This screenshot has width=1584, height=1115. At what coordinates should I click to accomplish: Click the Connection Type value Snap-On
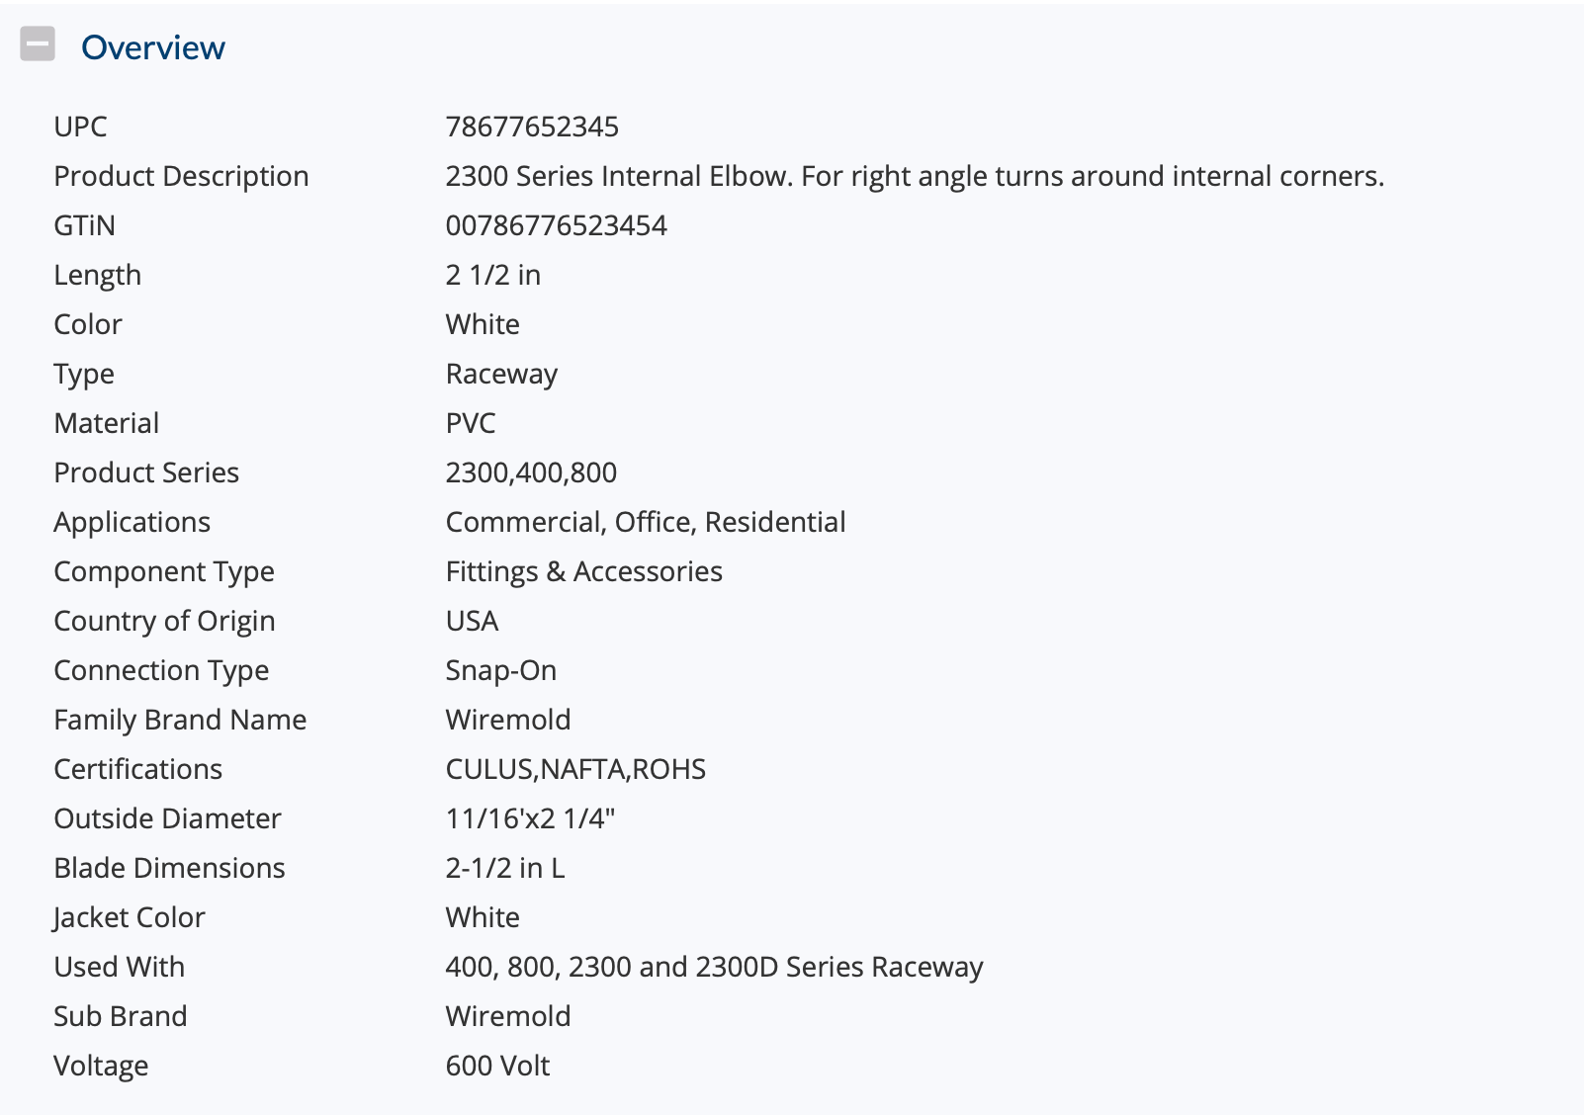(x=500, y=671)
